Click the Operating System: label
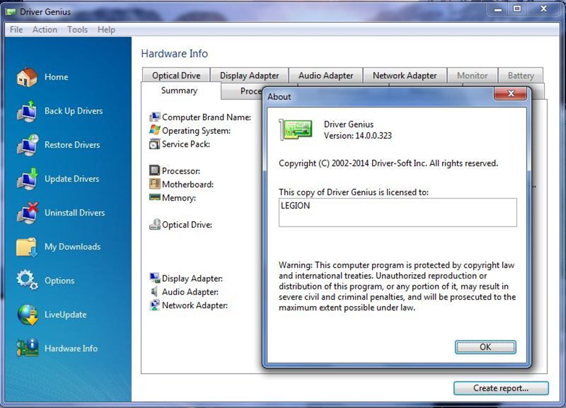 [196, 131]
